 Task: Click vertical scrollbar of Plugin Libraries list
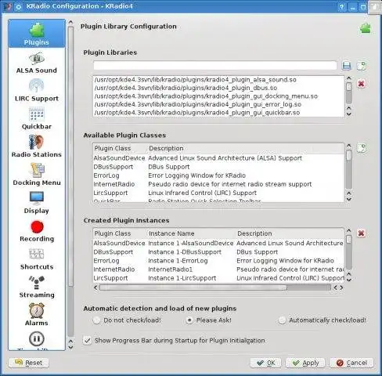coord(349,92)
